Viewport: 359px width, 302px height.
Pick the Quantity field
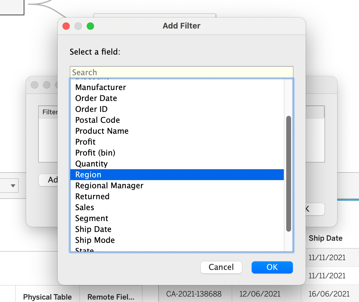coord(91,164)
